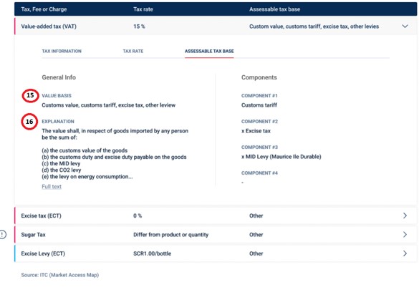This screenshot has height=305, width=419.
Task: Click the COMPONENT #3 label
Action: (x=259, y=147)
